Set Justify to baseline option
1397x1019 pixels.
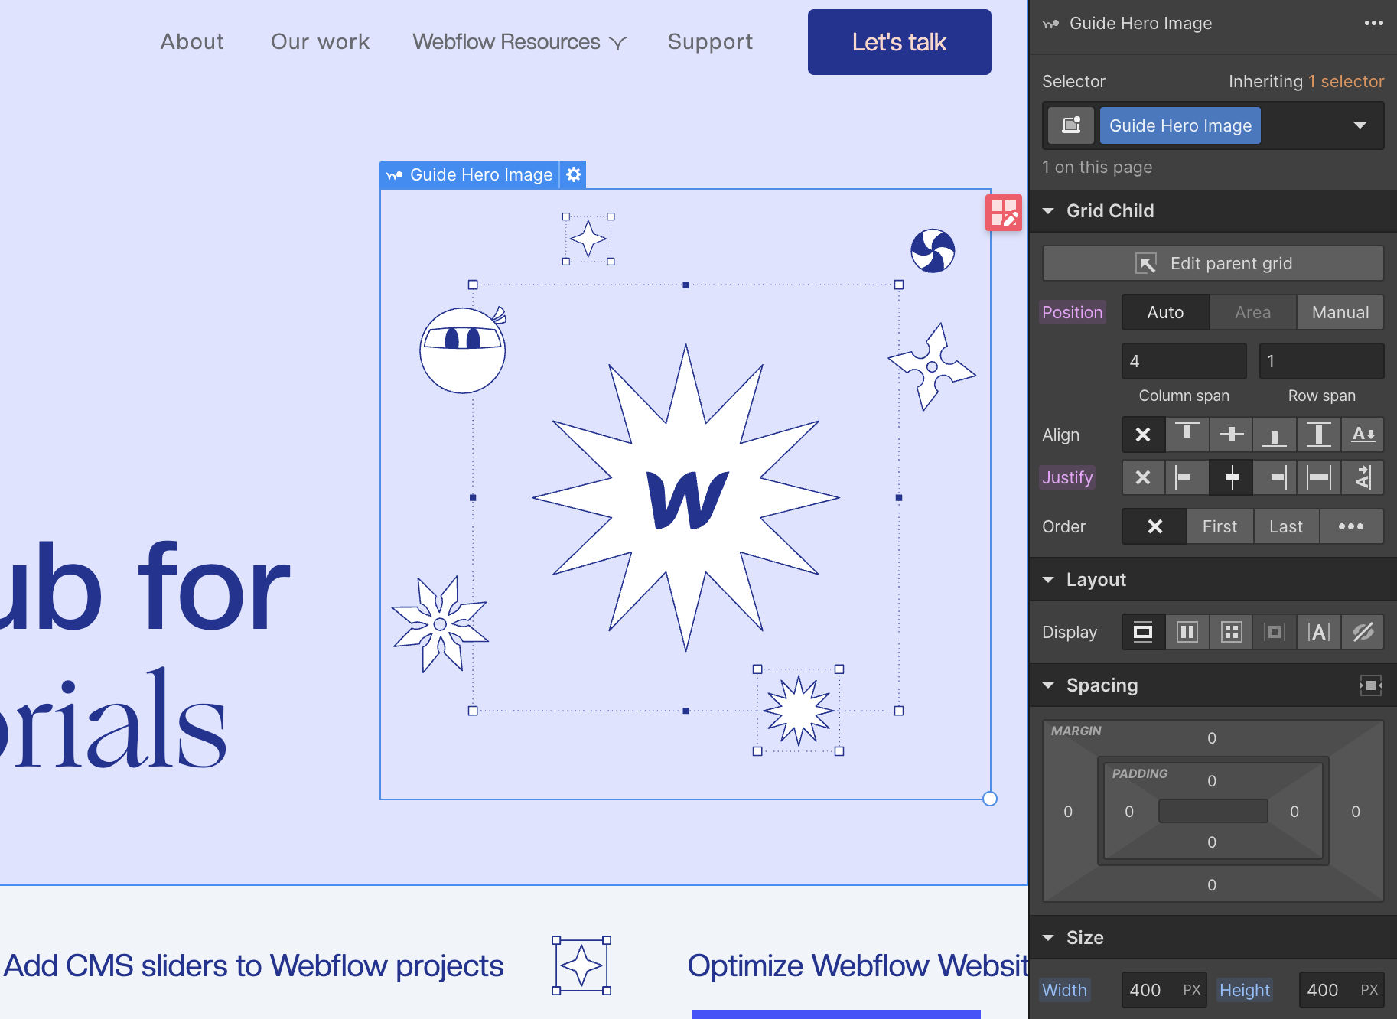[1363, 477]
